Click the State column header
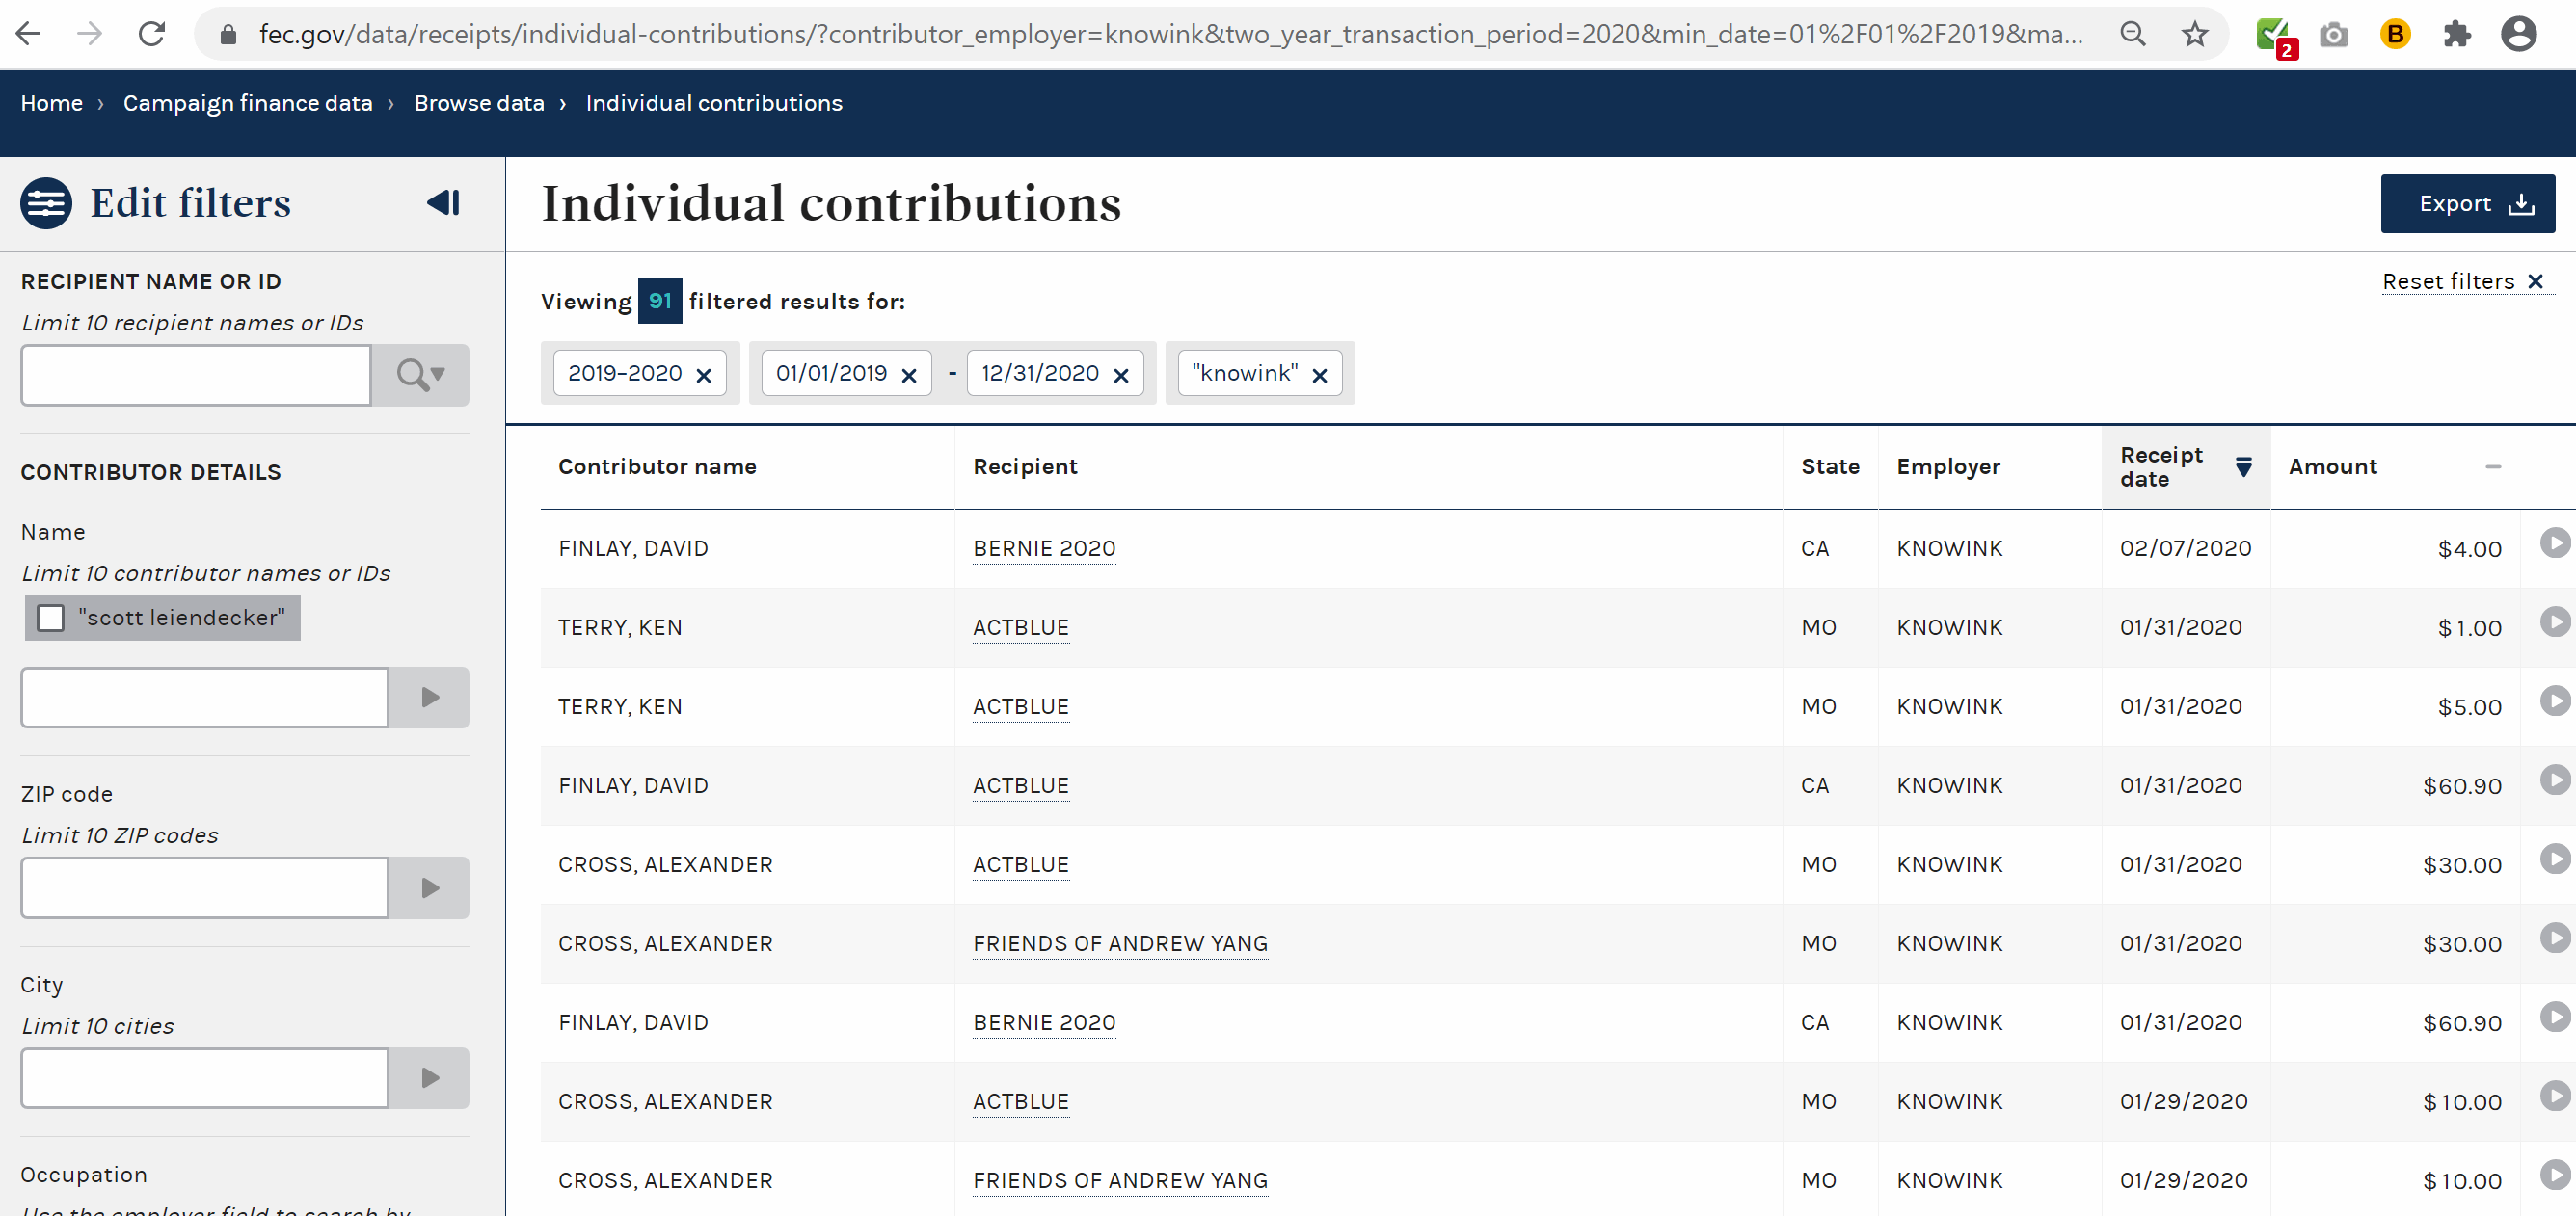The height and width of the screenshot is (1216, 2576). tap(1830, 466)
